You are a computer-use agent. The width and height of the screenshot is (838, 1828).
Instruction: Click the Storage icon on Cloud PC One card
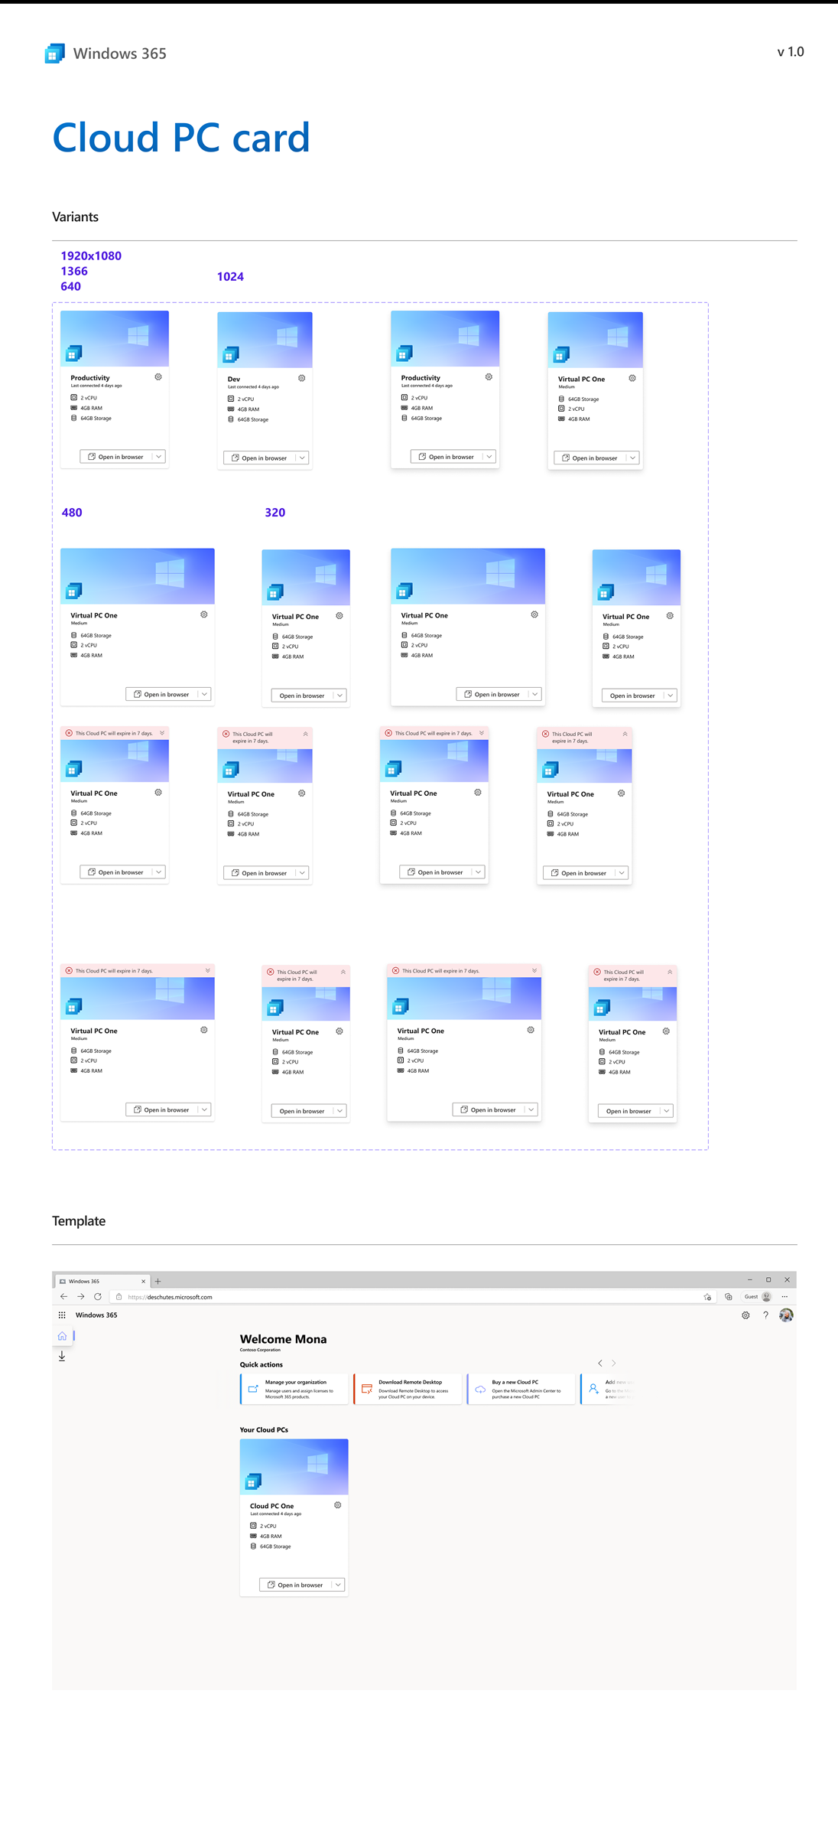(x=253, y=1546)
